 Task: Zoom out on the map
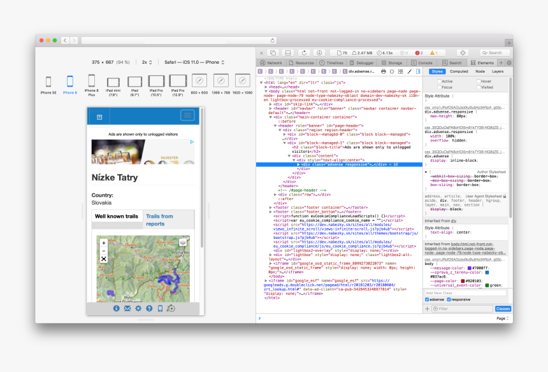[x=103, y=251]
